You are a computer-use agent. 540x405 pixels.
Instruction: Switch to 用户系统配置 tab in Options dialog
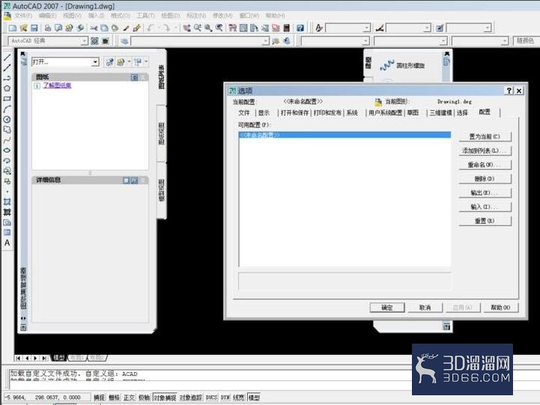pyautogui.click(x=385, y=112)
